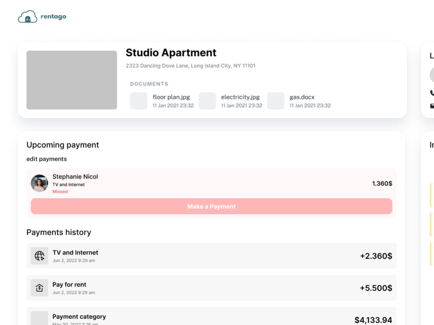434x325 pixels.
Task: Select the +2.360$ payment amount
Action: pyautogui.click(x=376, y=256)
